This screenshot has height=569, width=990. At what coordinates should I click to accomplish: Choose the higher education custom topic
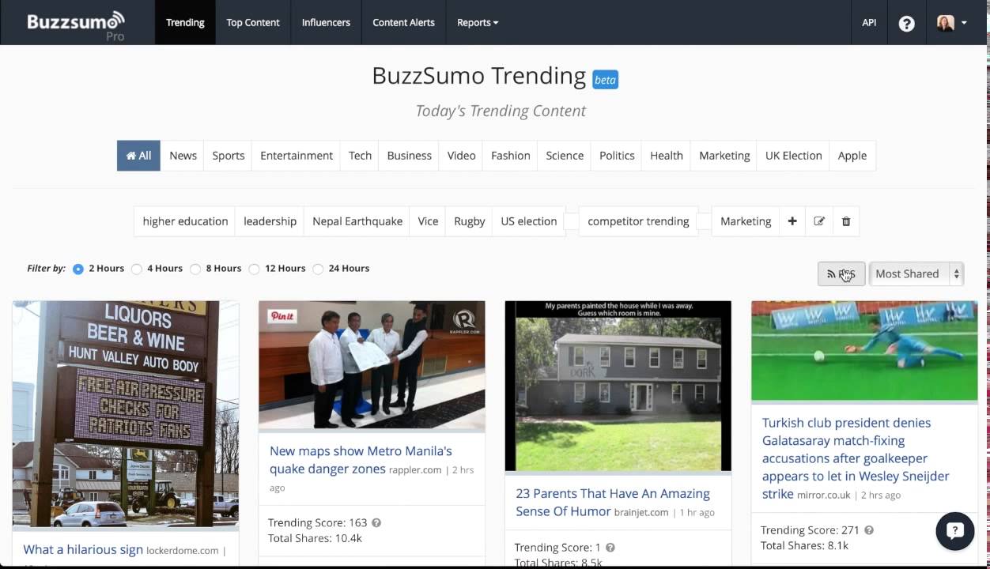185,221
